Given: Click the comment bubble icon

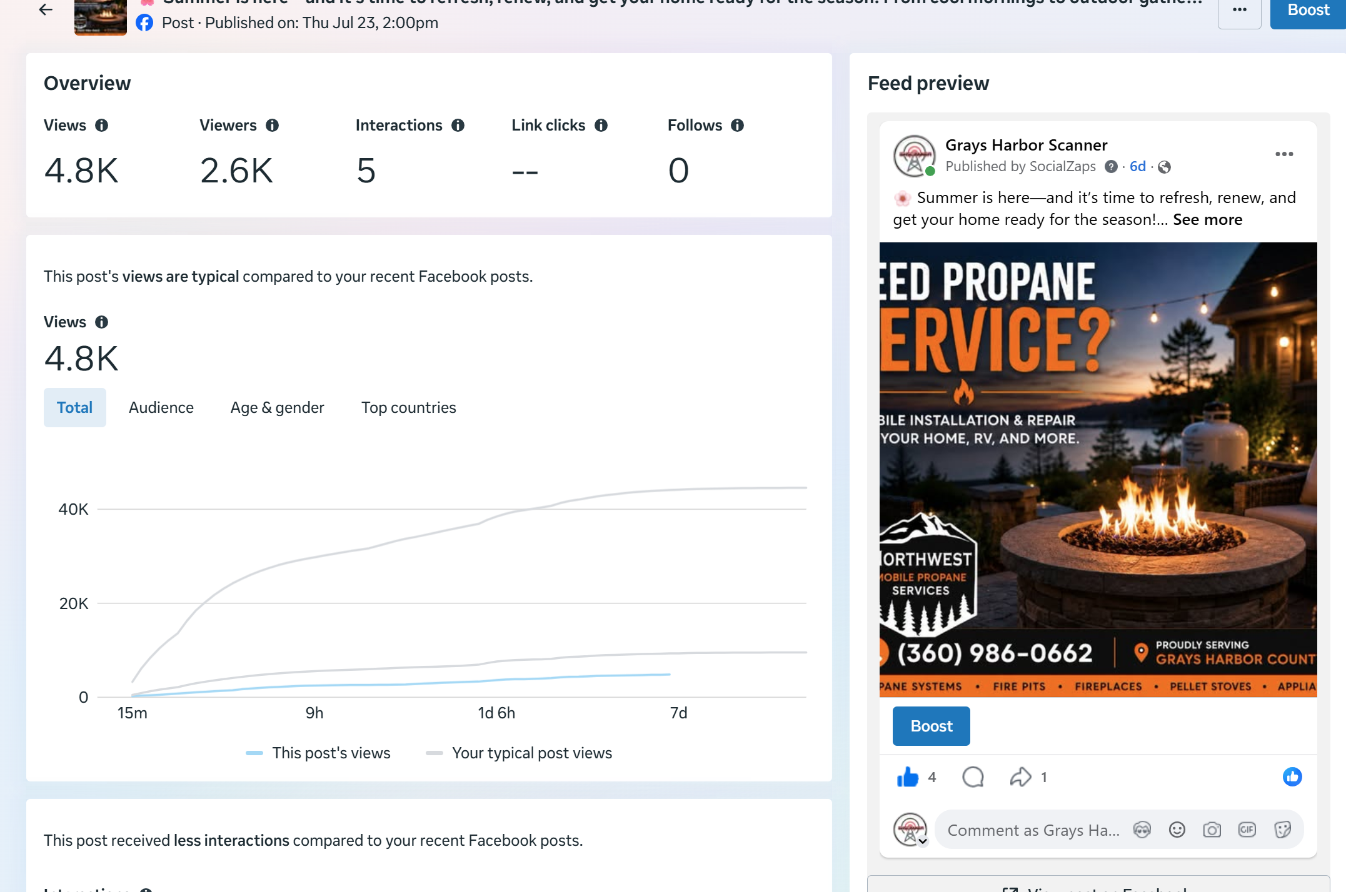Looking at the screenshot, I should tap(973, 778).
